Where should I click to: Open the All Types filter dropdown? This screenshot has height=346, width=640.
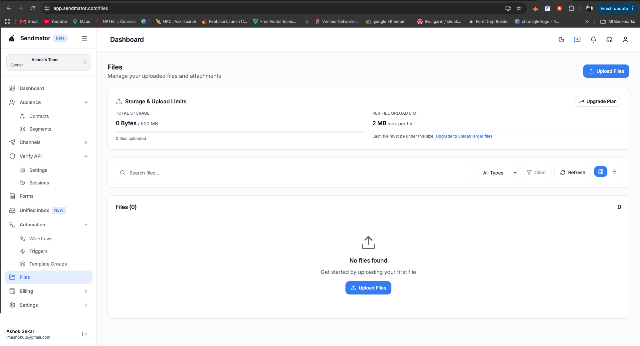click(498, 173)
